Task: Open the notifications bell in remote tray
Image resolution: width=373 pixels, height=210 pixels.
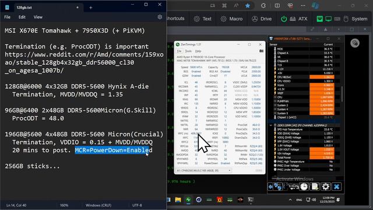Action: click(338, 199)
